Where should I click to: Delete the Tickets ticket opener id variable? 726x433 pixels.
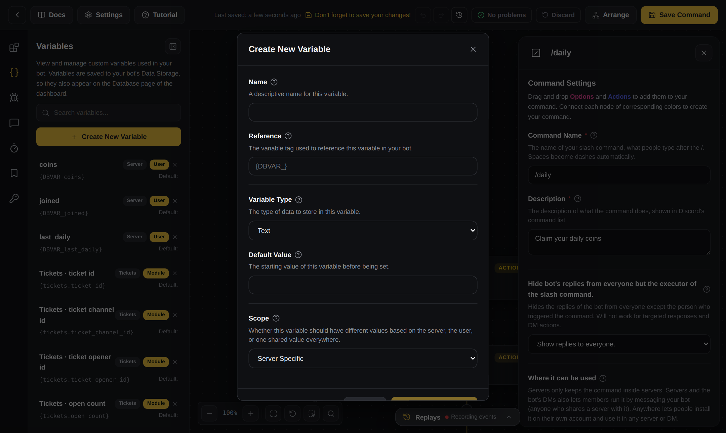(175, 362)
